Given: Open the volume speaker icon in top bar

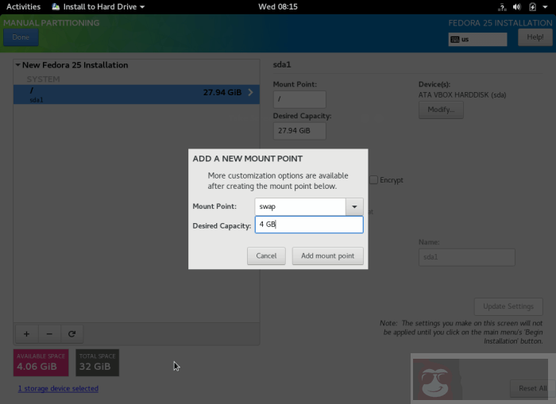Looking at the screenshot, I should click(x=517, y=6).
